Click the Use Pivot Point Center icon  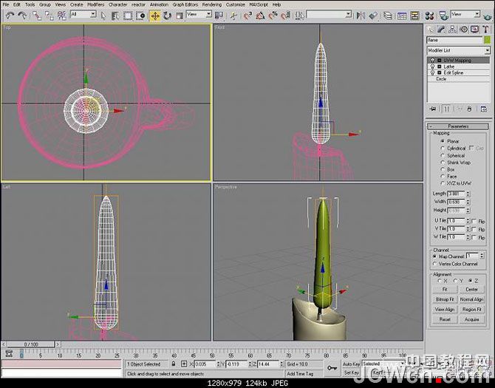(x=219, y=16)
